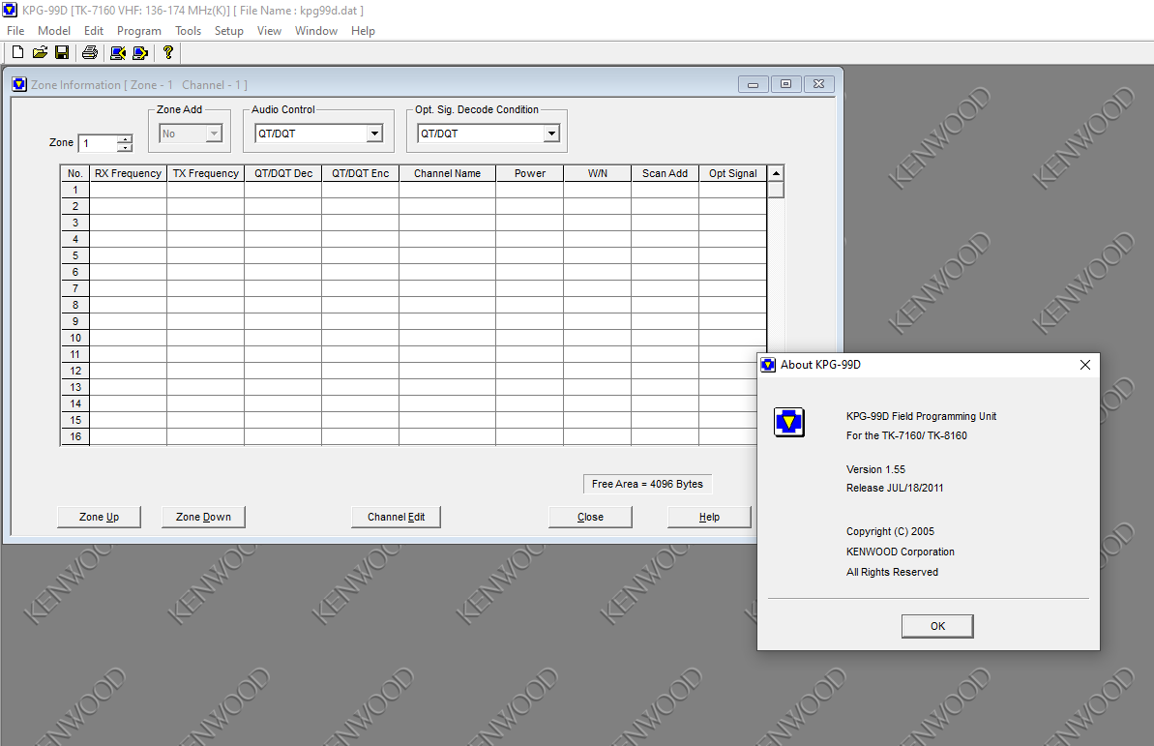Select the RX Frequency cell of channel 1

pos(128,191)
